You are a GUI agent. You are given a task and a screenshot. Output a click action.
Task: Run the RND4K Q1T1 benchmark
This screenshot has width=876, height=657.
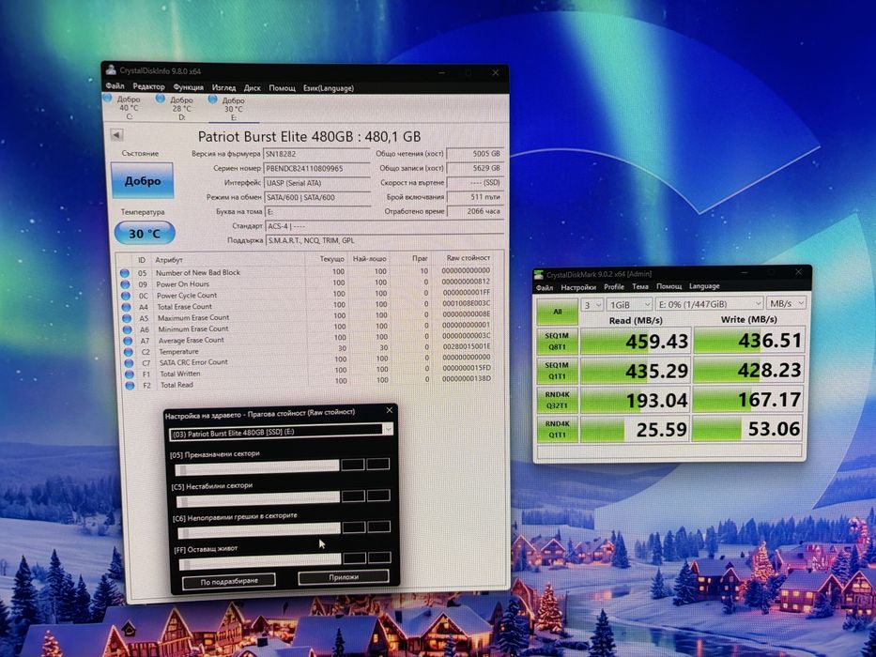pos(557,429)
